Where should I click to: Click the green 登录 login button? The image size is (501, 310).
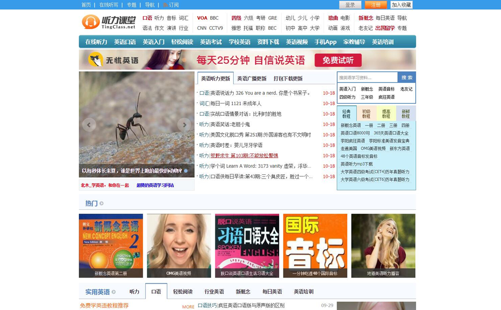[x=350, y=5]
